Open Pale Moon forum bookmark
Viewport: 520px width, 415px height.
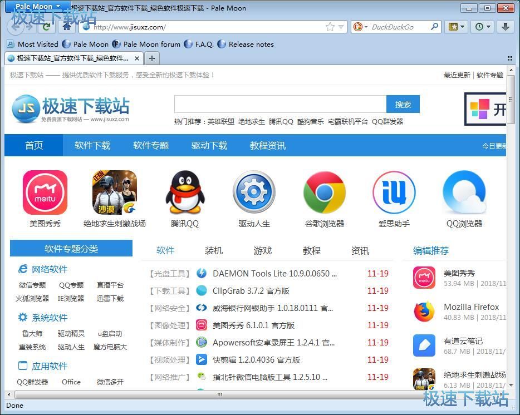point(146,44)
